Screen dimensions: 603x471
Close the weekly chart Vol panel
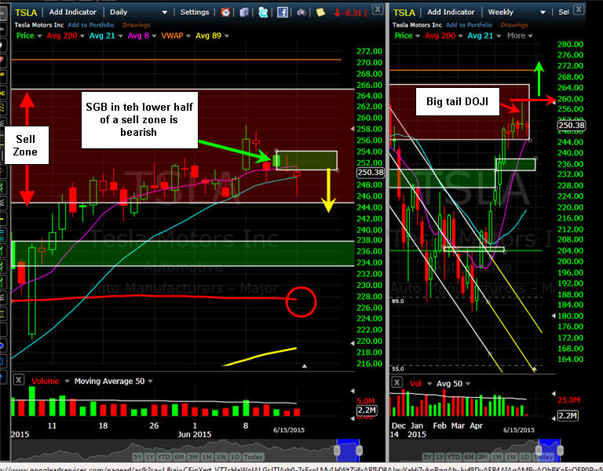(397, 382)
